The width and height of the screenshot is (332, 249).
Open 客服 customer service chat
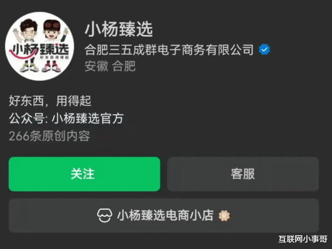243,174
